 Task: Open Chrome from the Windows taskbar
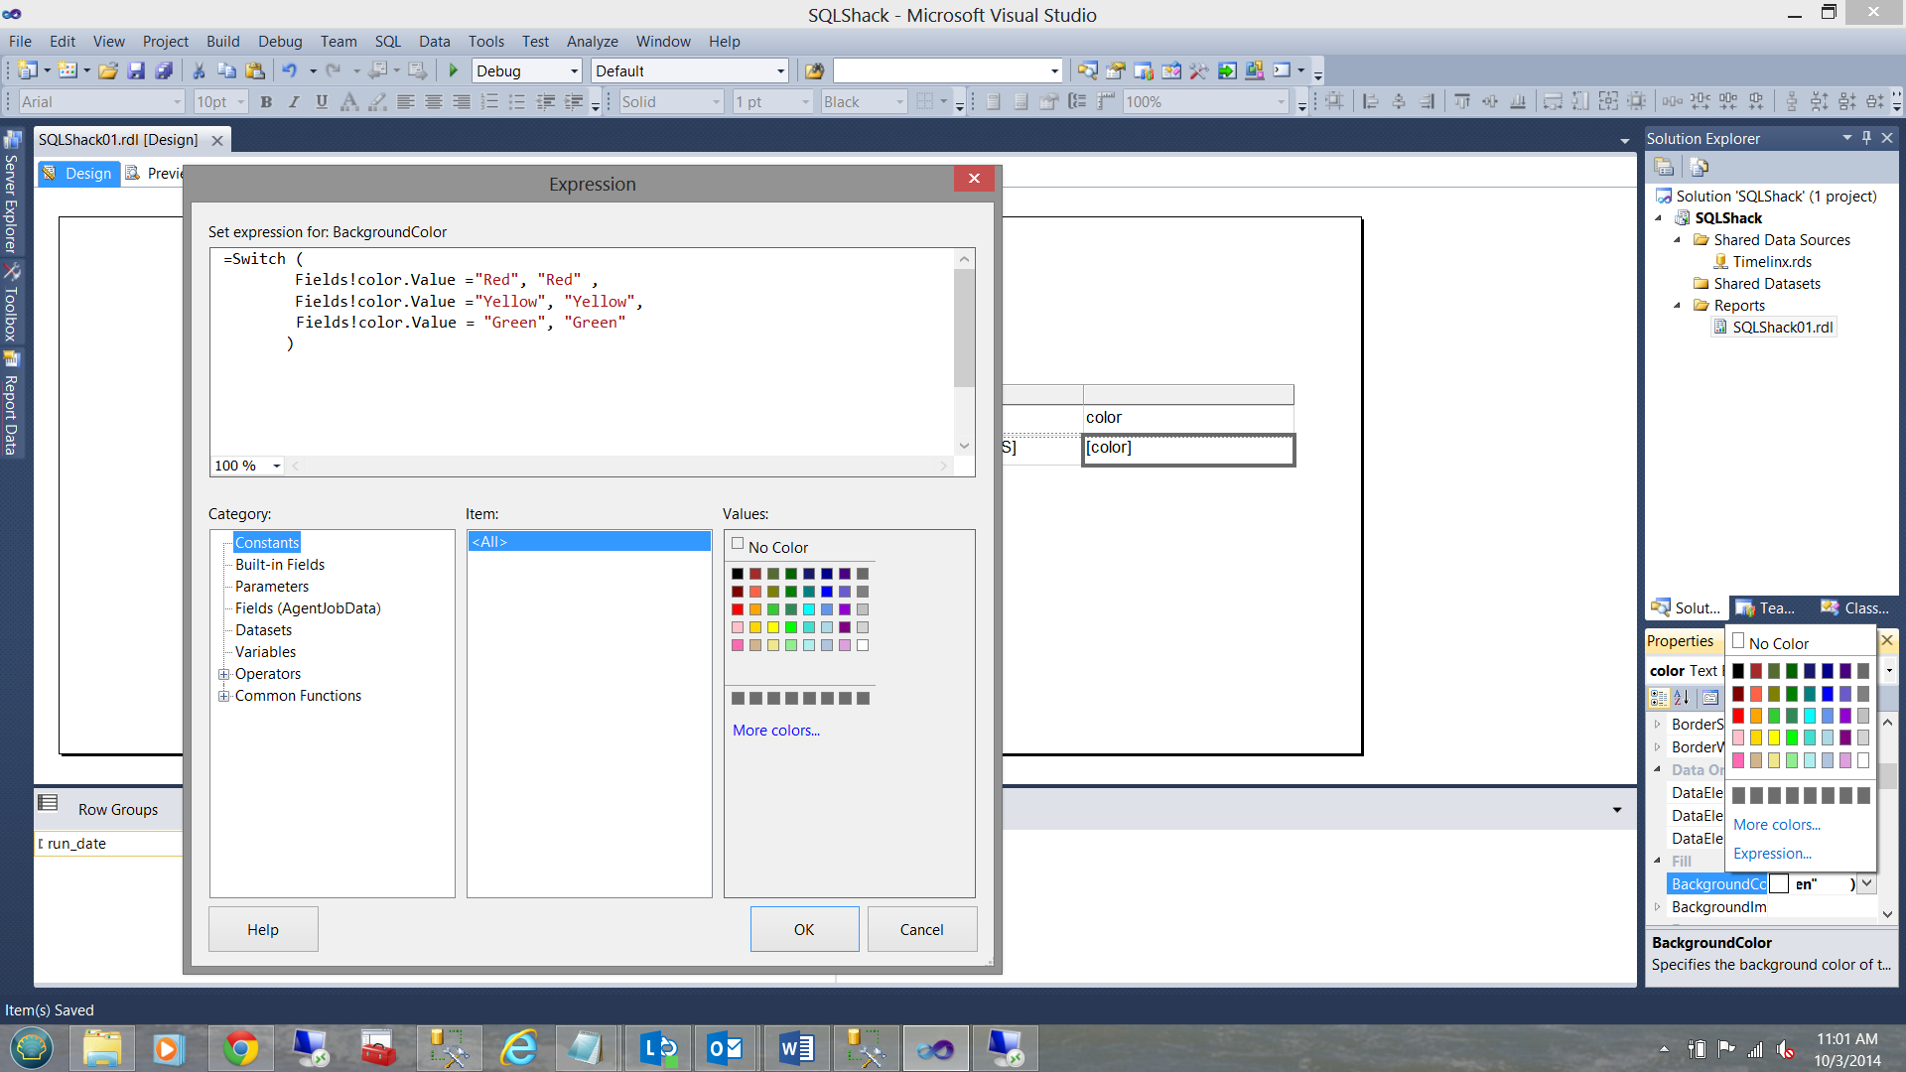[x=240, y=1048]
